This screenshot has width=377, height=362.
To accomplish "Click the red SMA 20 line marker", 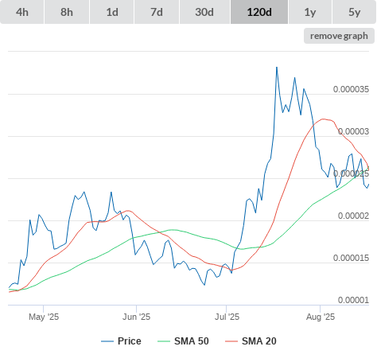I will click(x=231, y=341).
